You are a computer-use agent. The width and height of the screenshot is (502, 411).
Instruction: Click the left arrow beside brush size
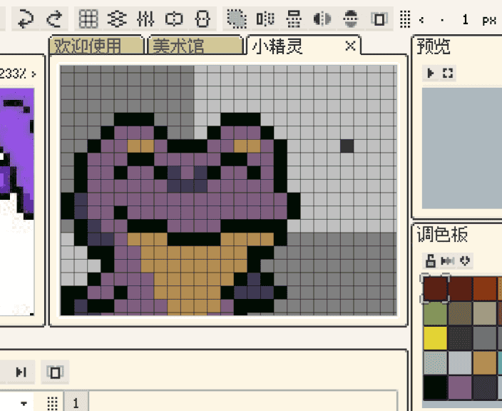421,20
